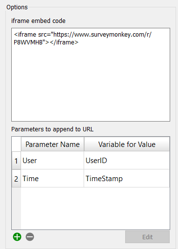The image size is (178, 249).
Task: Click the top-left corner table header cell
Action: point(16,144)
